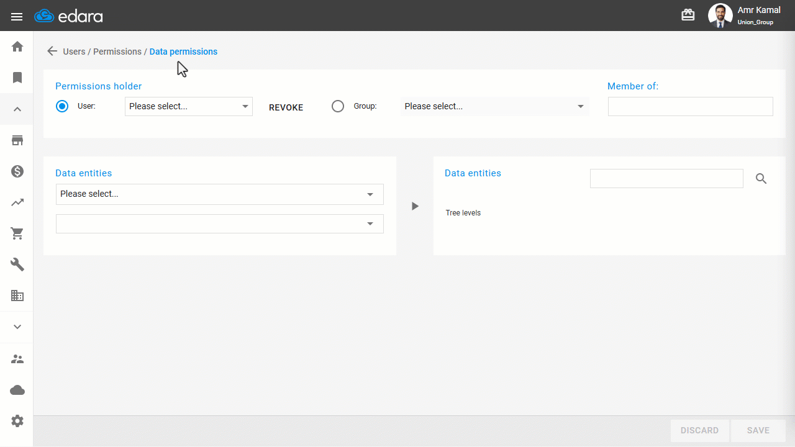Screen dimensions: 795x447
Task: Open the empty second Data entities dropdown
Action: (x=220, y=223)
